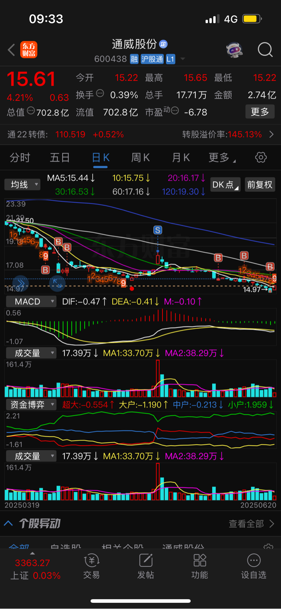Screen dimensions: 281x609
Task: Tap the end date 20250620
Action: coord(258,505)
